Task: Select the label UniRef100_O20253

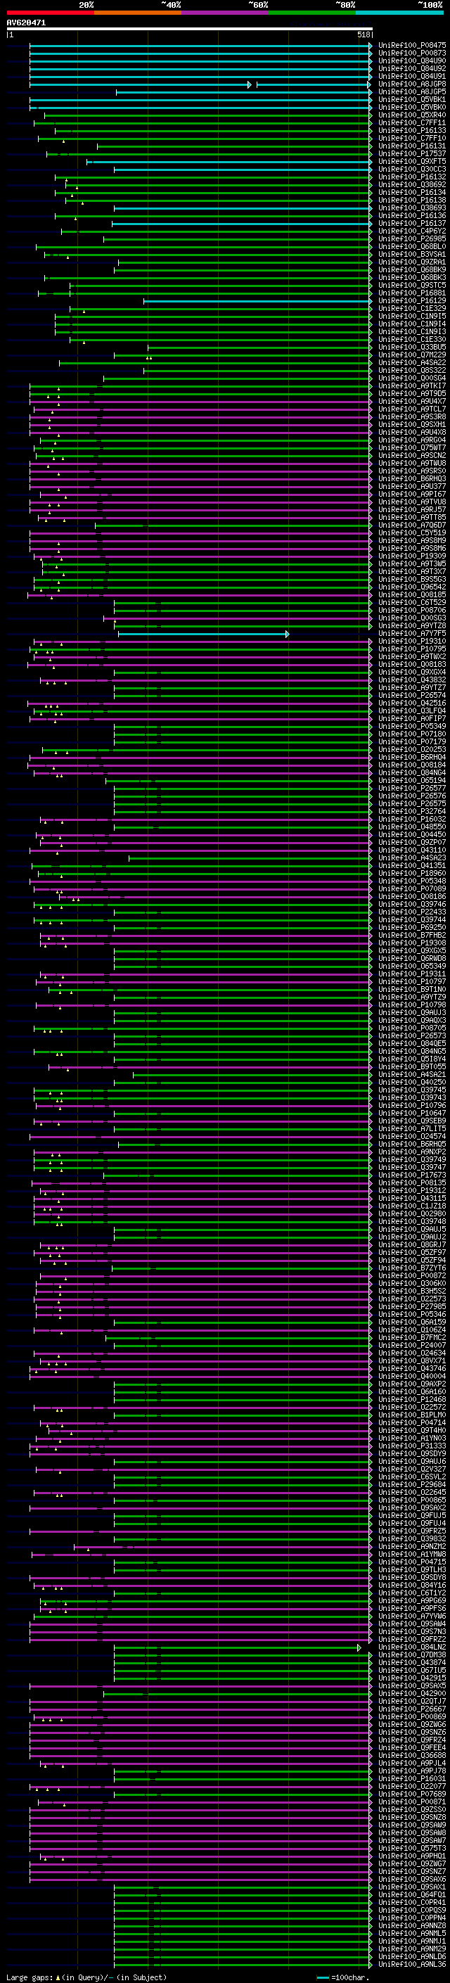Action: click(412, 749)
